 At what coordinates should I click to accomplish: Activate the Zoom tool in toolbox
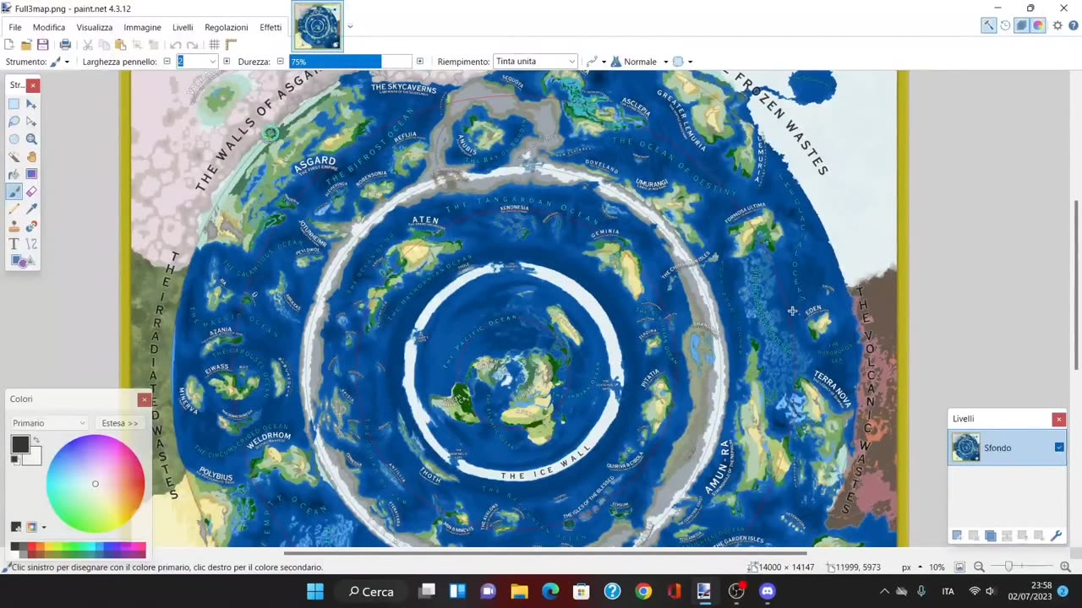[31, 139]
